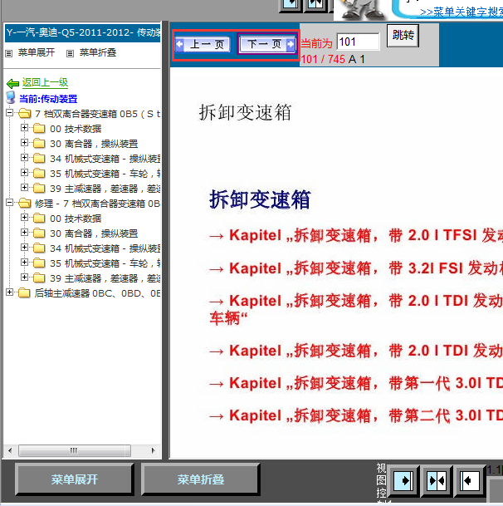Viewport: 503px width, 506px height.
Task: Expand 后轴主减速器 0BC tree node
Action: (x=10, y=292)
